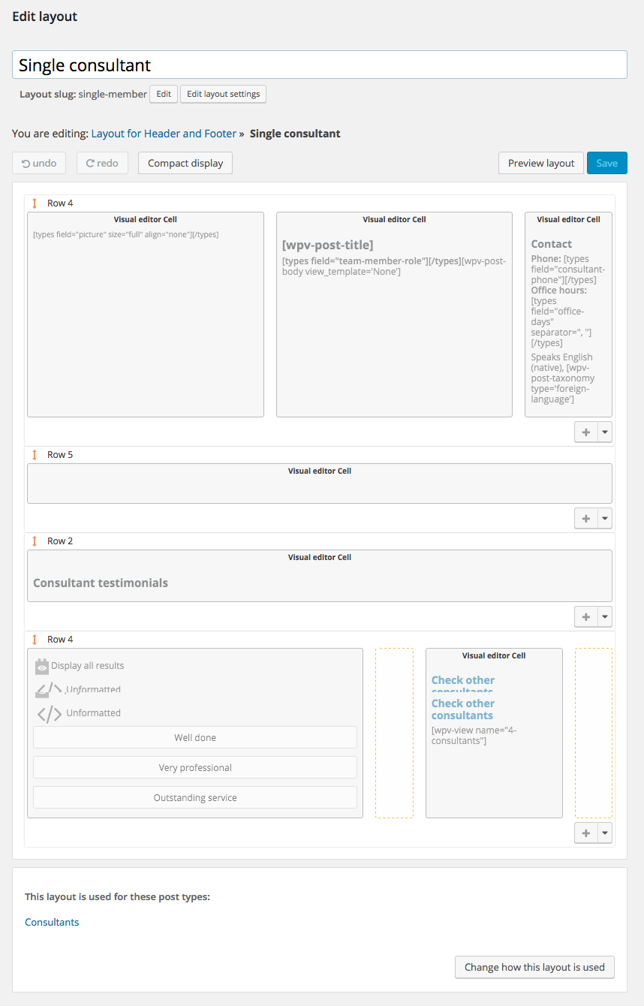Screen dimensions: 644x1006
Task: Click the plus icon below the top Row 4
Action: coord(585,432)
